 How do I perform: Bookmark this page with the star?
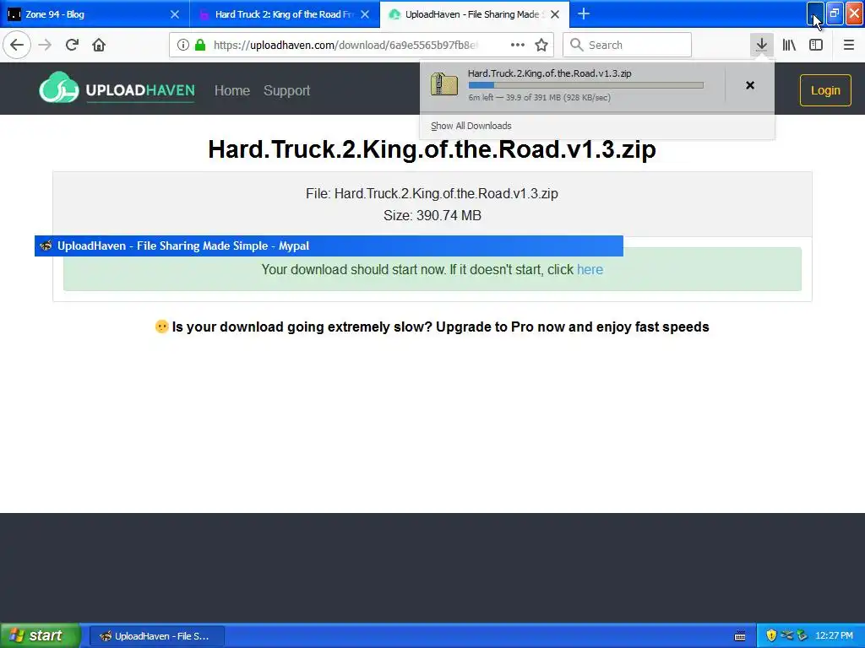[541, 45]
